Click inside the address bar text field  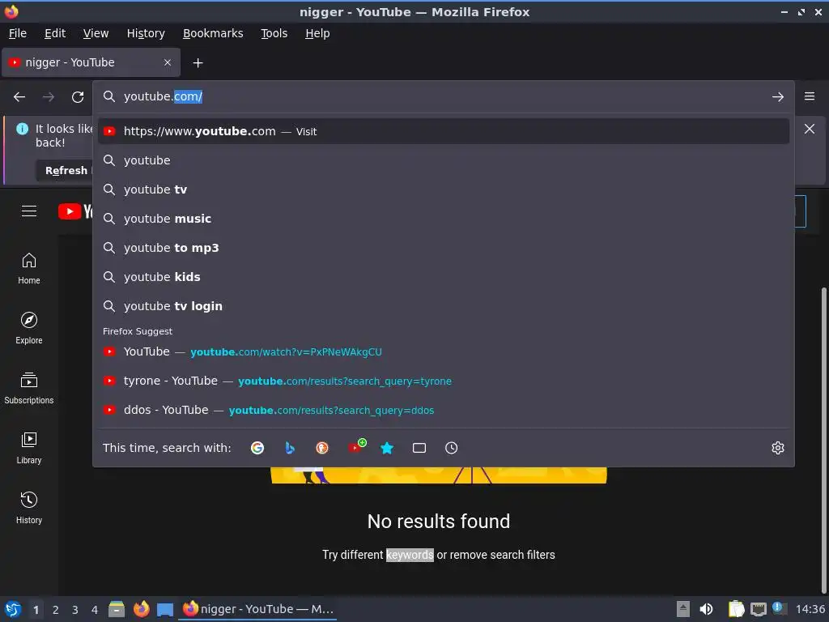point(443,96)
